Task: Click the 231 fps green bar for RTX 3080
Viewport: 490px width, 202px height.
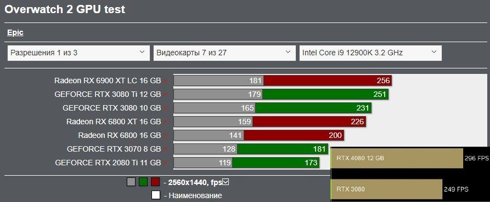Action: pyautogui.click(x=313, y=108)
